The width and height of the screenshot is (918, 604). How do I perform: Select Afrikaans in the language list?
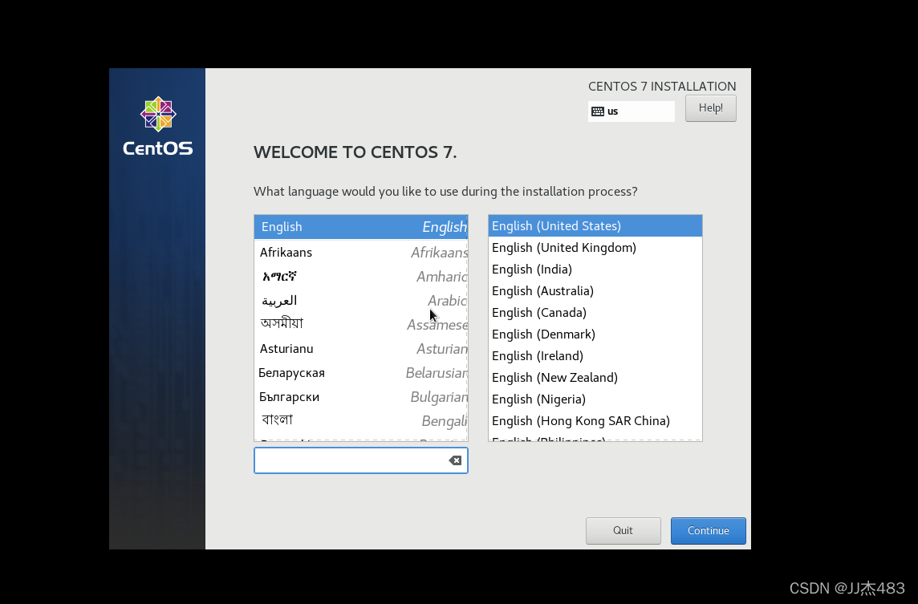360,252
